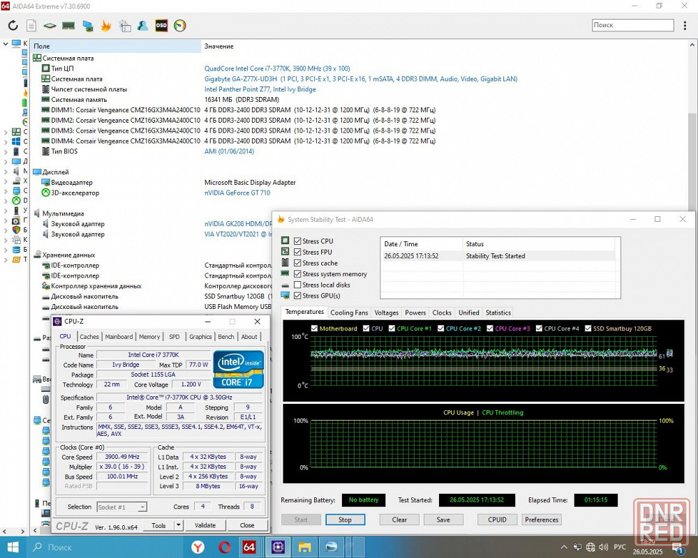
Task: Click the security shield icon in the left tree
Action: tap(16, 230)
